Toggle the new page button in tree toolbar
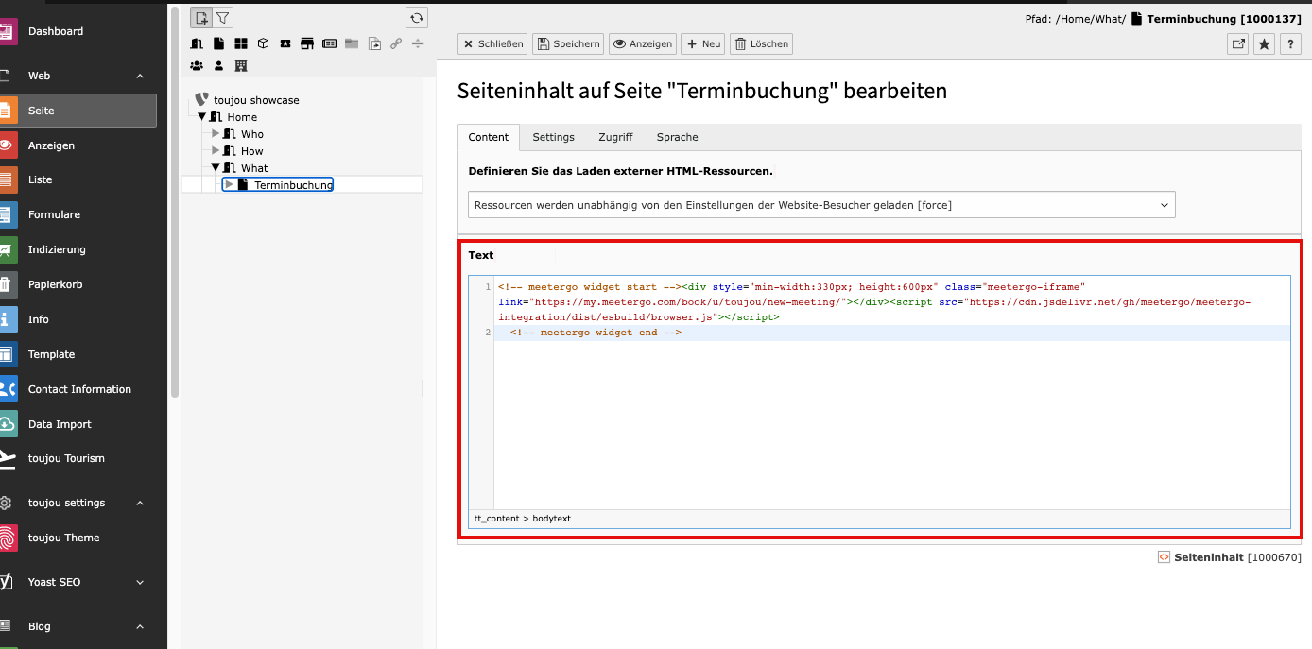Viewport: 1312px width, 649px height. point(201,17)
